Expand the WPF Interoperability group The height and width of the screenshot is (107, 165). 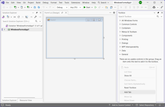(120, 47)
